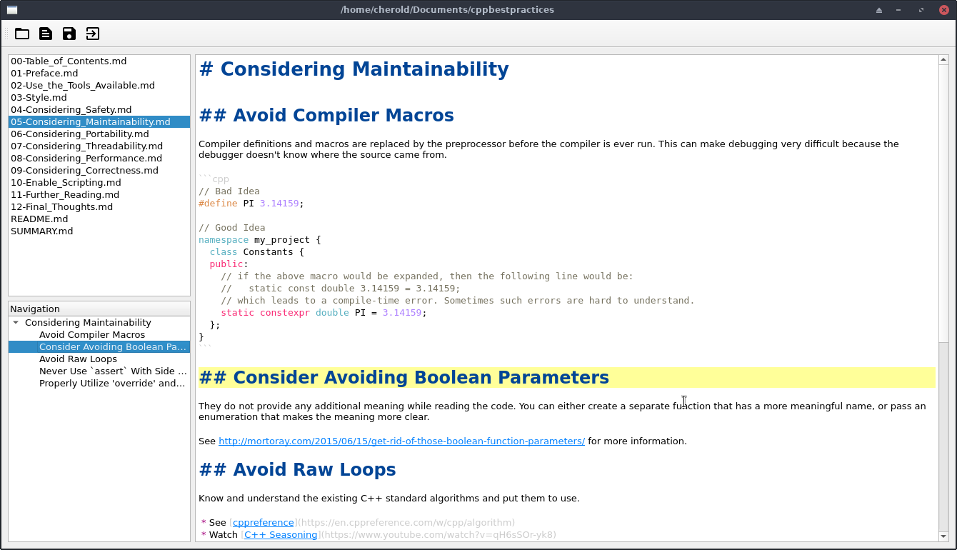
Task: Minimize the cppbestpractices window
Action: click(898, 10)
